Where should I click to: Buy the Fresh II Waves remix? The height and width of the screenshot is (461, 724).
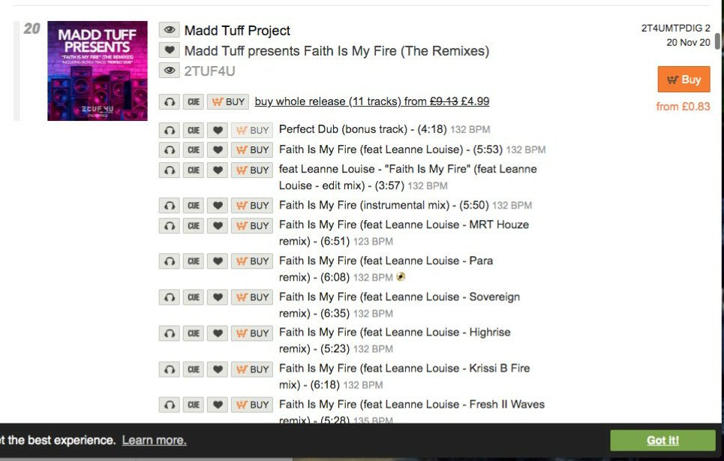tap(252, 405)
